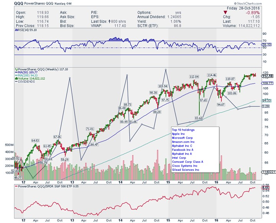Click the QQQ/SPDR S&P 500 ETF legend
The width and height of the screenshot is (276, 223).
pos(47,186)
